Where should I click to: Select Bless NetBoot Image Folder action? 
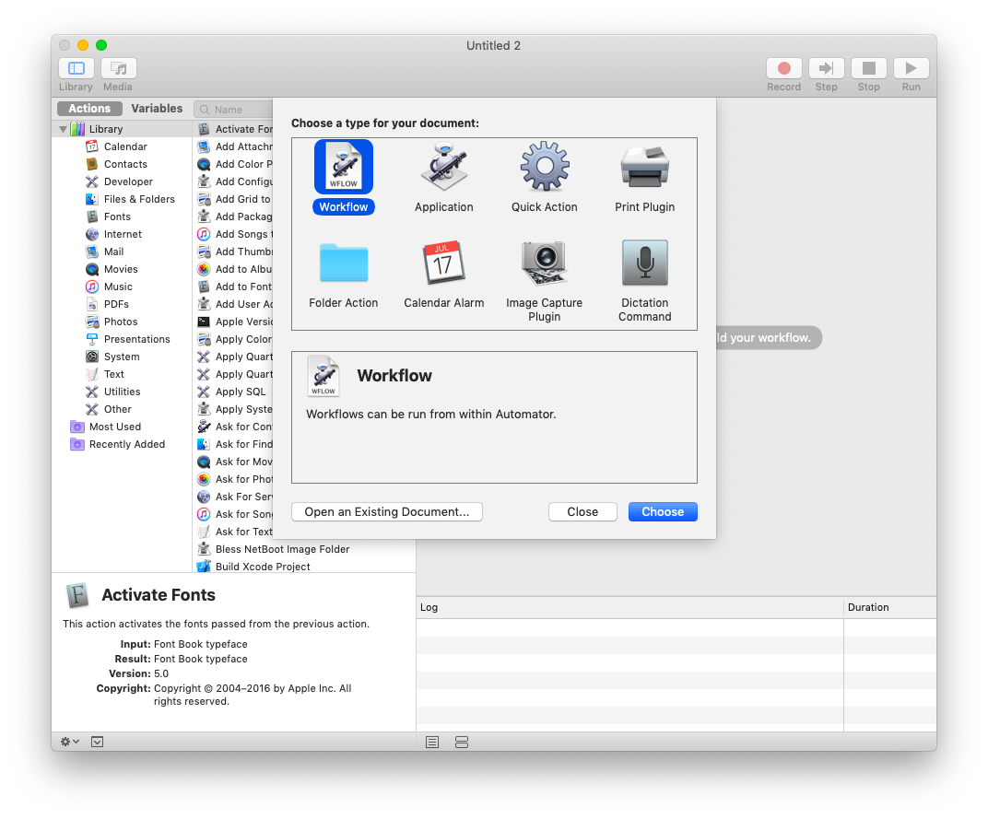click(282, 549)
